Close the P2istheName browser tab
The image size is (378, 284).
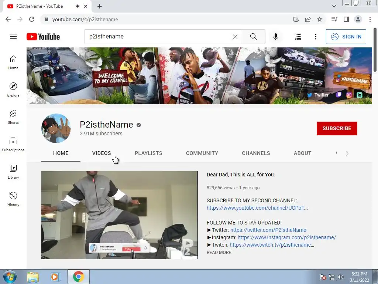pyautogui.click(x=86, y=6)
